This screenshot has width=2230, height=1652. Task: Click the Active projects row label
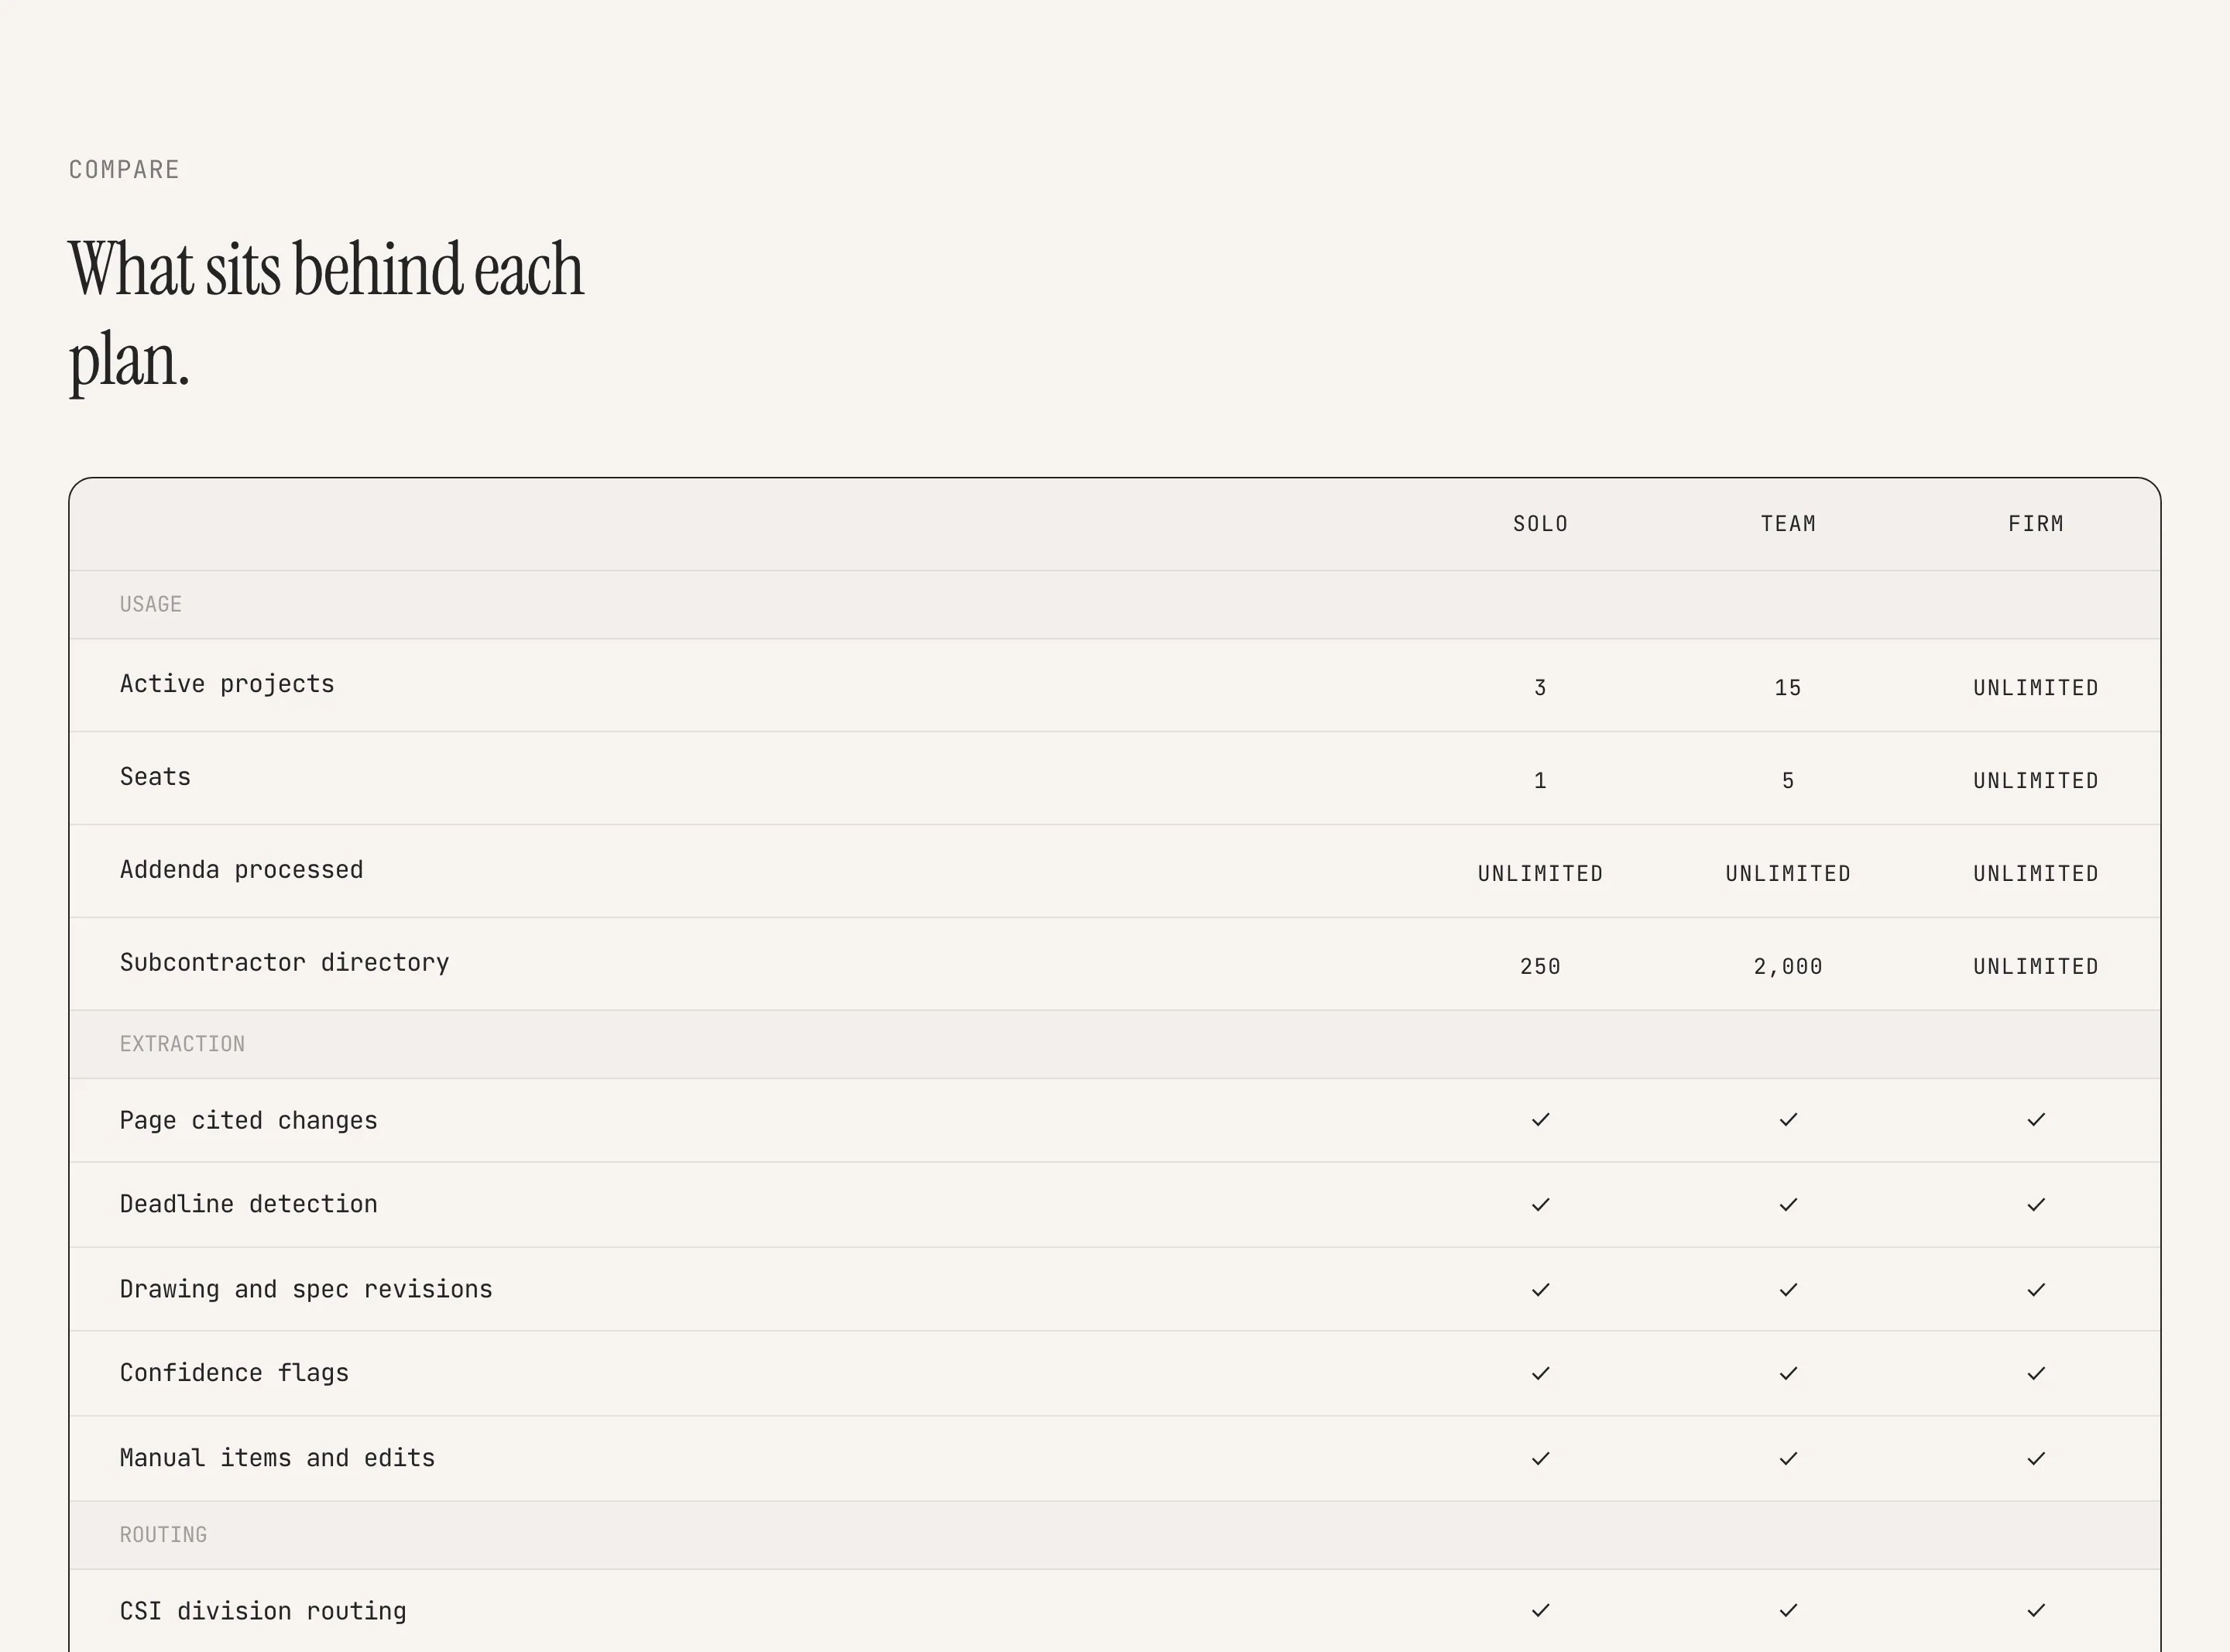pos(227,685)
